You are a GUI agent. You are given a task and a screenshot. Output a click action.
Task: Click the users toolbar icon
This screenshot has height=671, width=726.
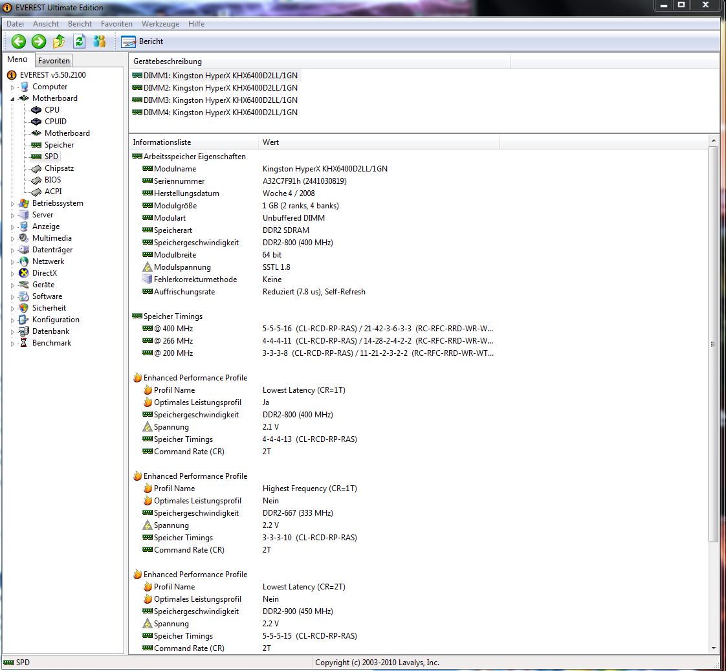tap(99, 41)
